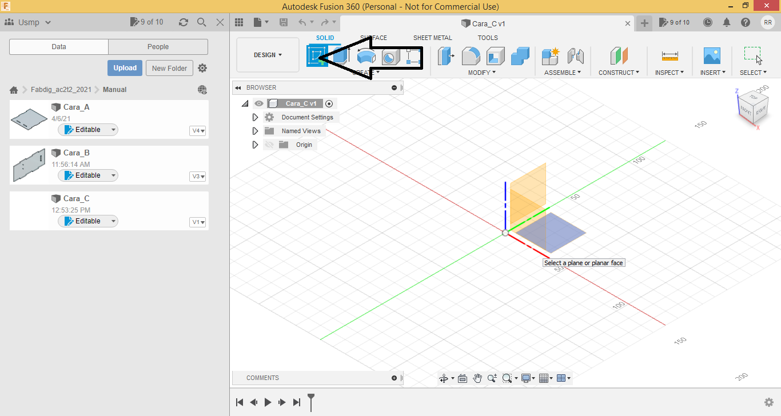Open the ASSEMBLE dropdown menu
Viewport: 781px width, 416px height.
tap(563, 73)
